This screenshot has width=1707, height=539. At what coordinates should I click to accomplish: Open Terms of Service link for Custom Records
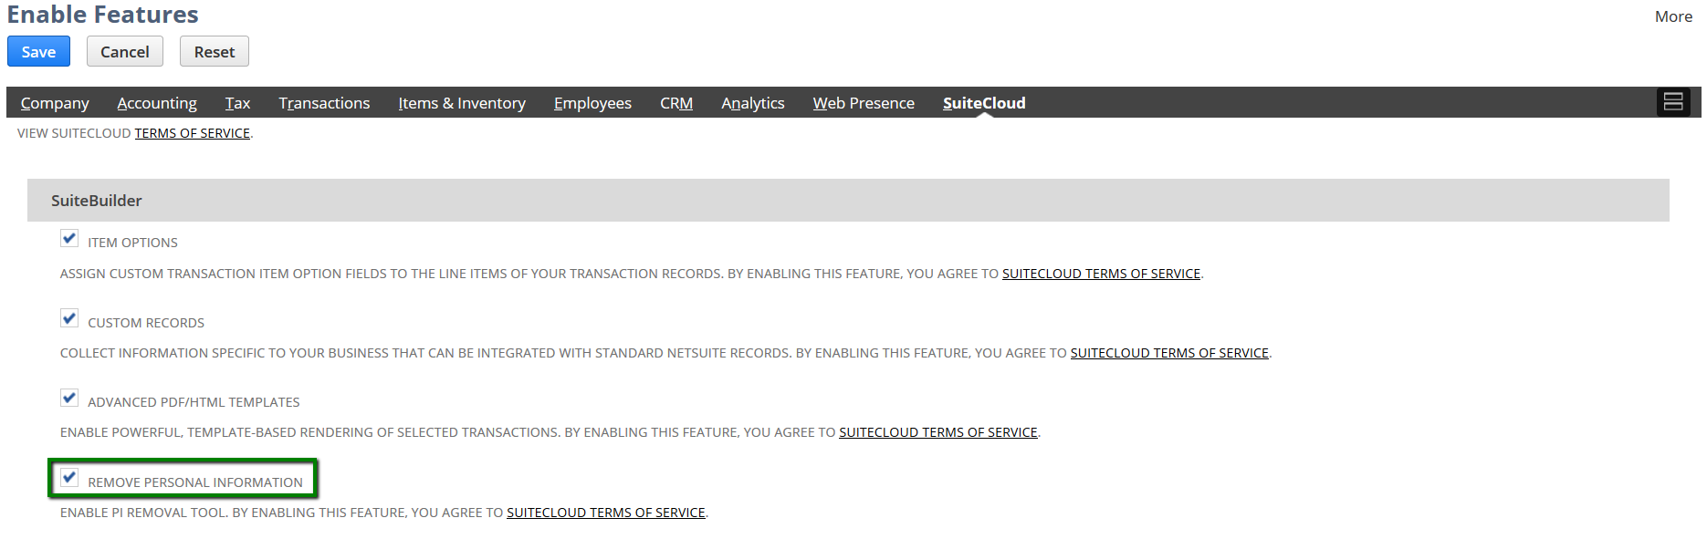point(1169,353)
